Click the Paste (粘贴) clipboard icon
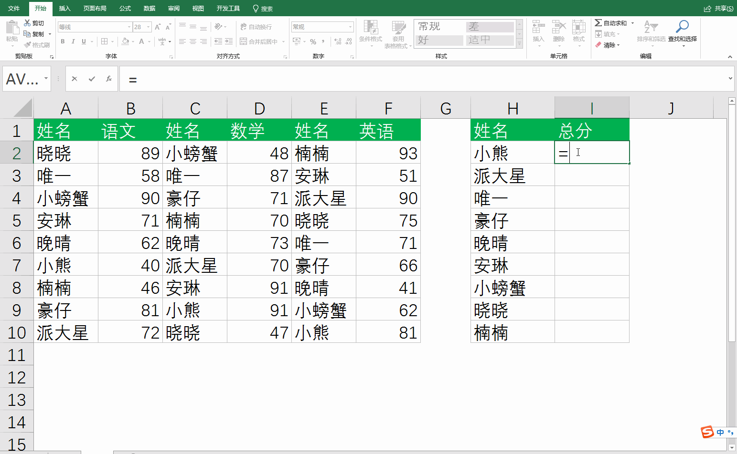 pyautogui.click(x=12, y=27)
